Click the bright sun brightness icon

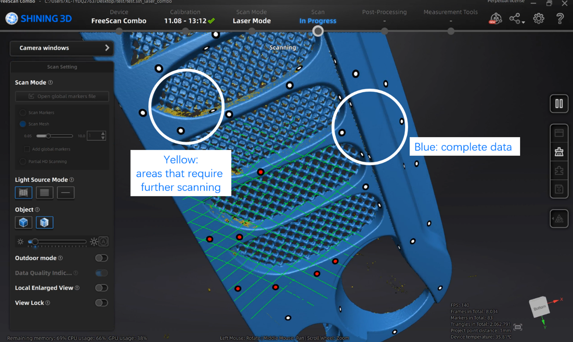tap(94, 242)
